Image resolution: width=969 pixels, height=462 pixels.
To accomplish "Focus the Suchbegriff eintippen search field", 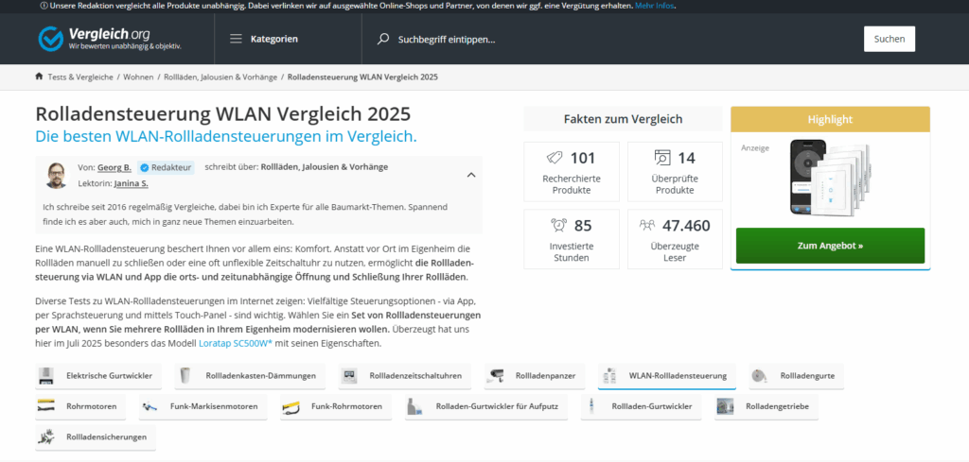I will [x=568, y=39].
